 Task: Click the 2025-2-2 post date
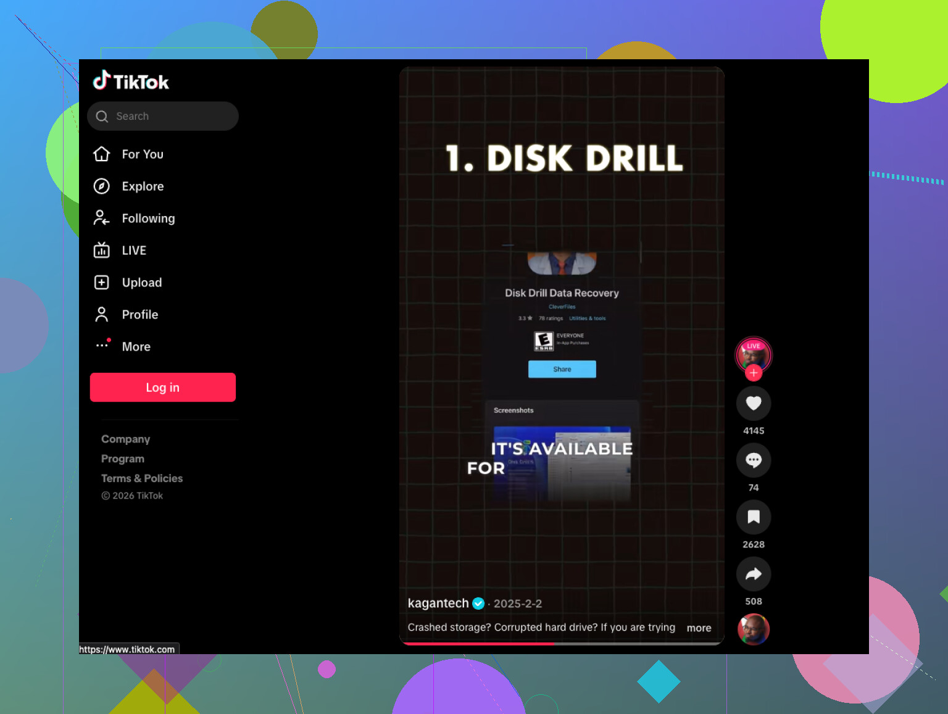pyautogui.click(x=518, y=604)
